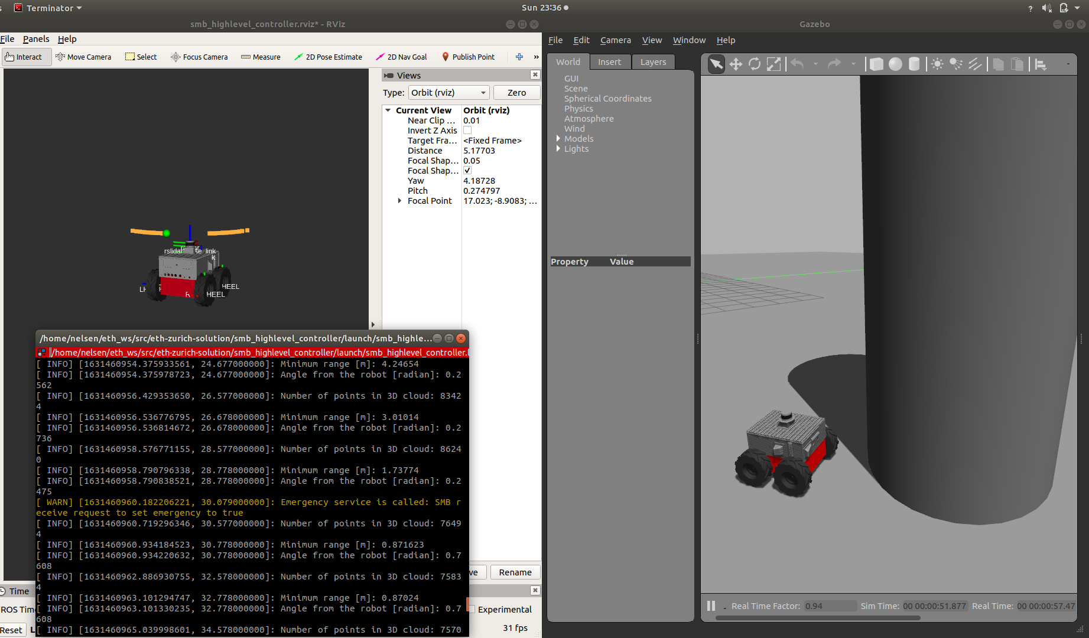Toggle the Invert Z Axis checkbox
The image size is (1089, 638).
[x=467, y=130]
